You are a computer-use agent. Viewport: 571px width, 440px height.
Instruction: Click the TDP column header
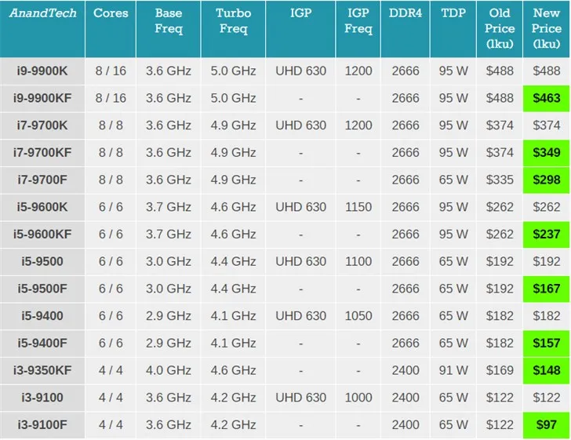pyautogui.click(x=453, y=29)
